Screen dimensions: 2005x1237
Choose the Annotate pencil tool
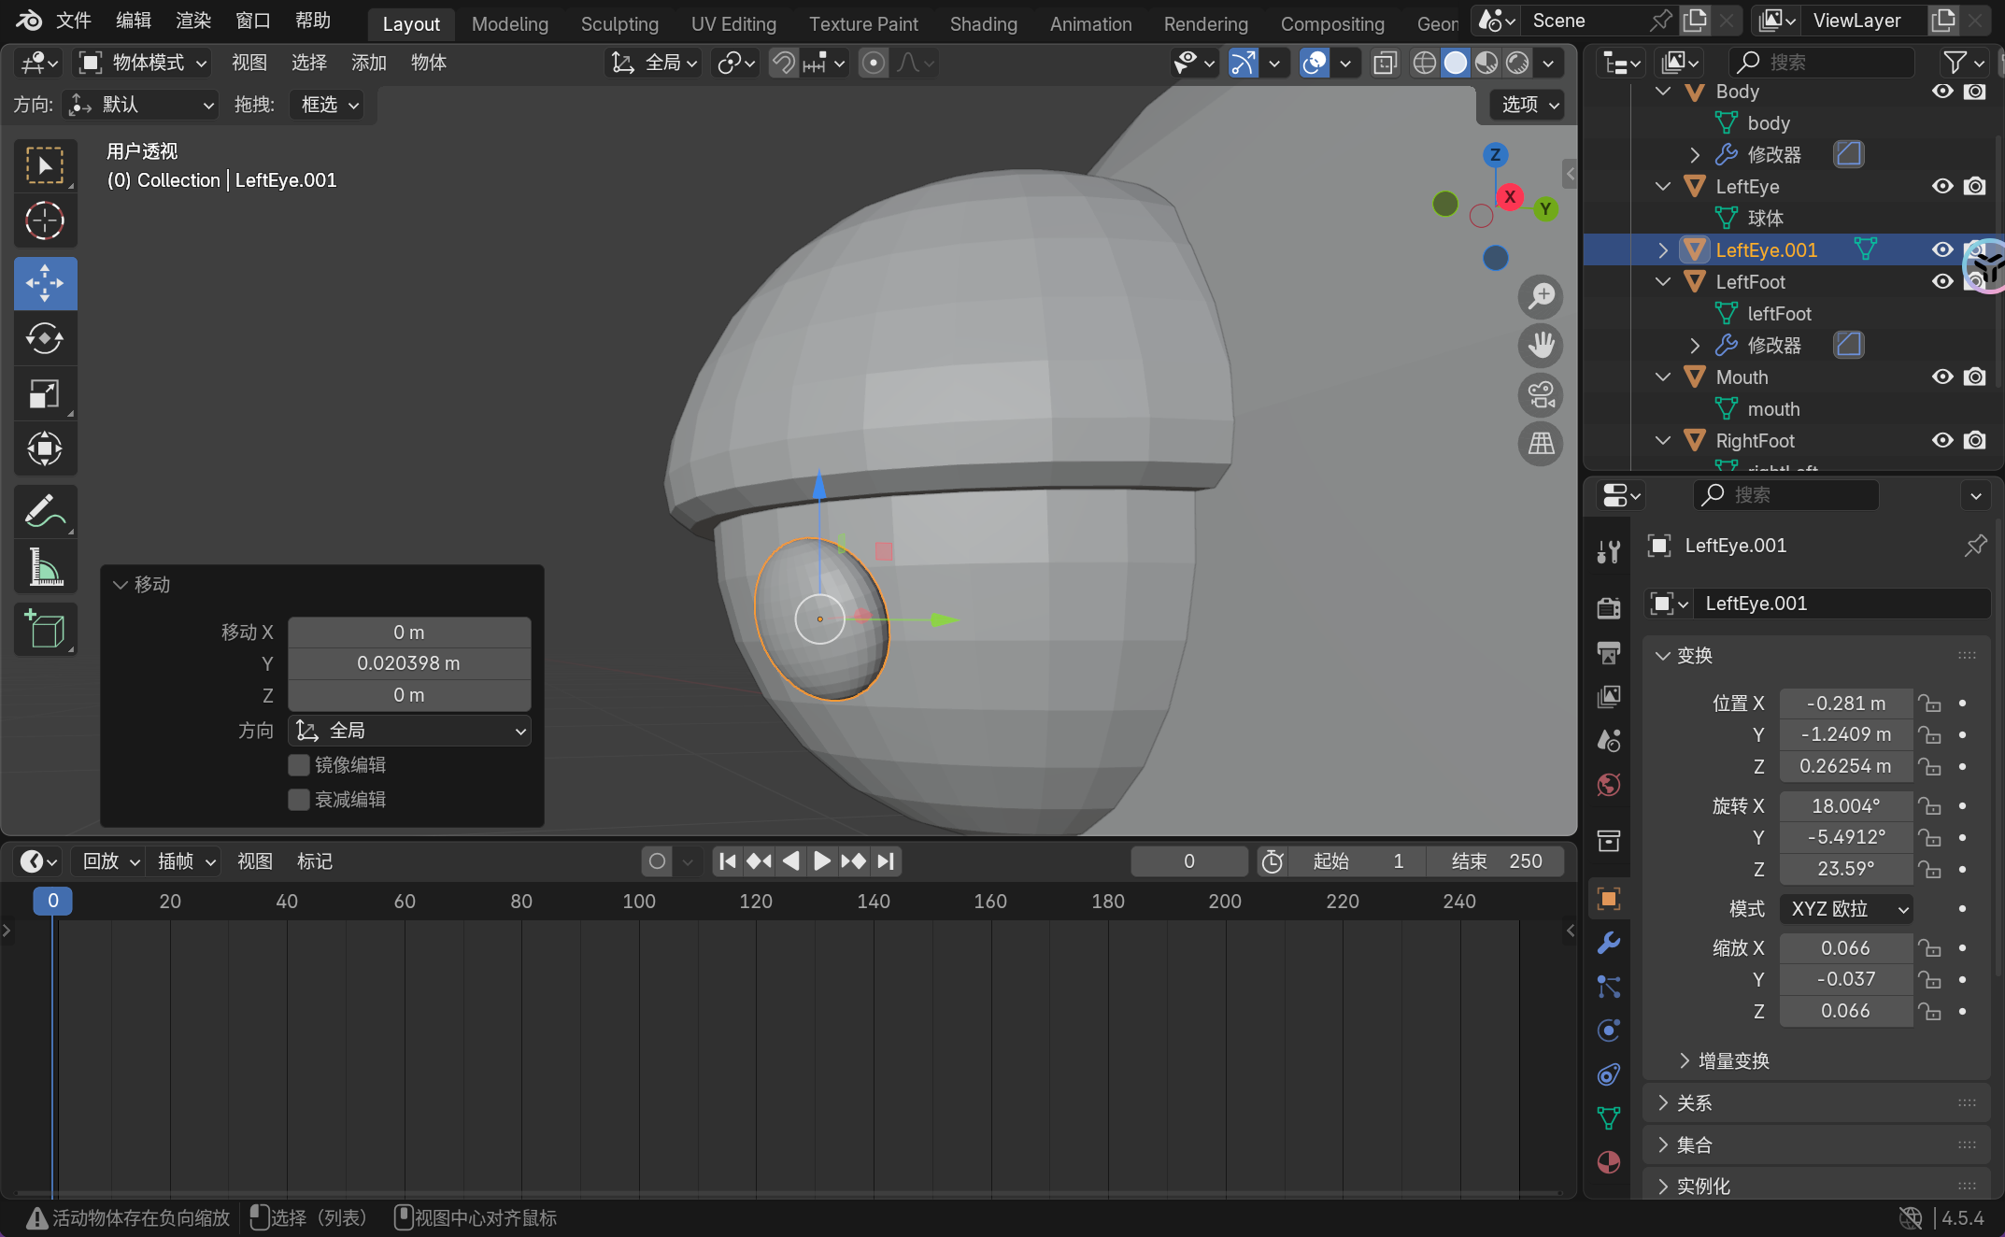pyautogui.click(x=44, y=511)
